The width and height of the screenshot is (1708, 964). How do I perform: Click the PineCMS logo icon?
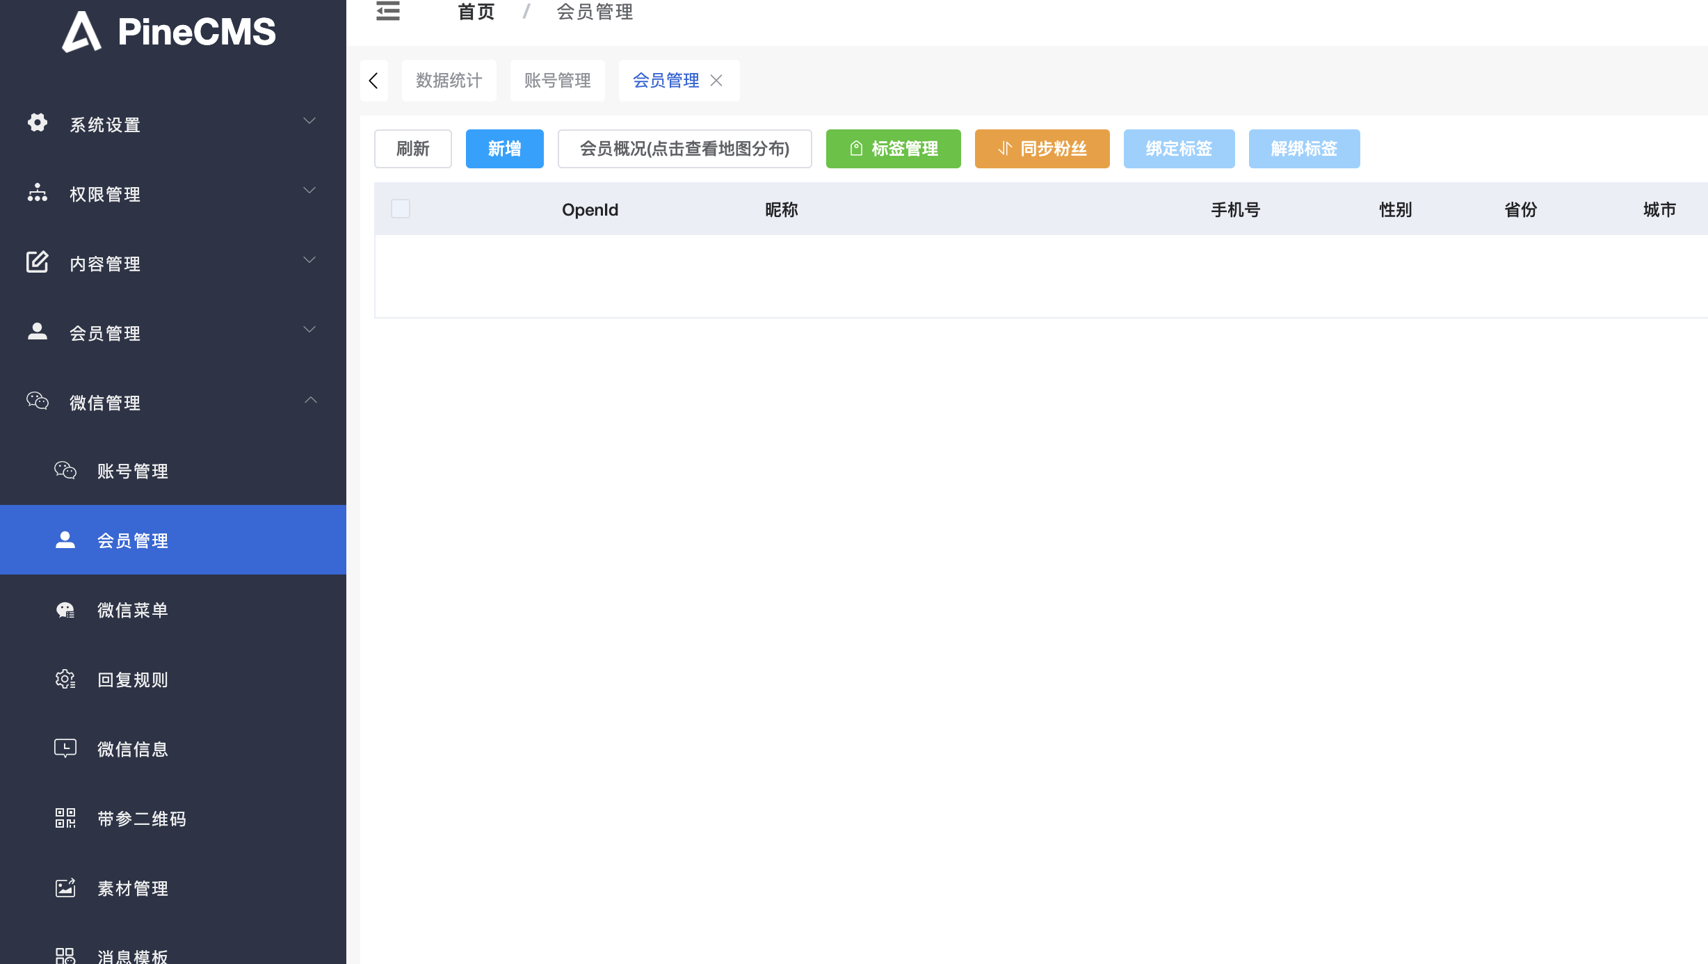tap(82, 32)
